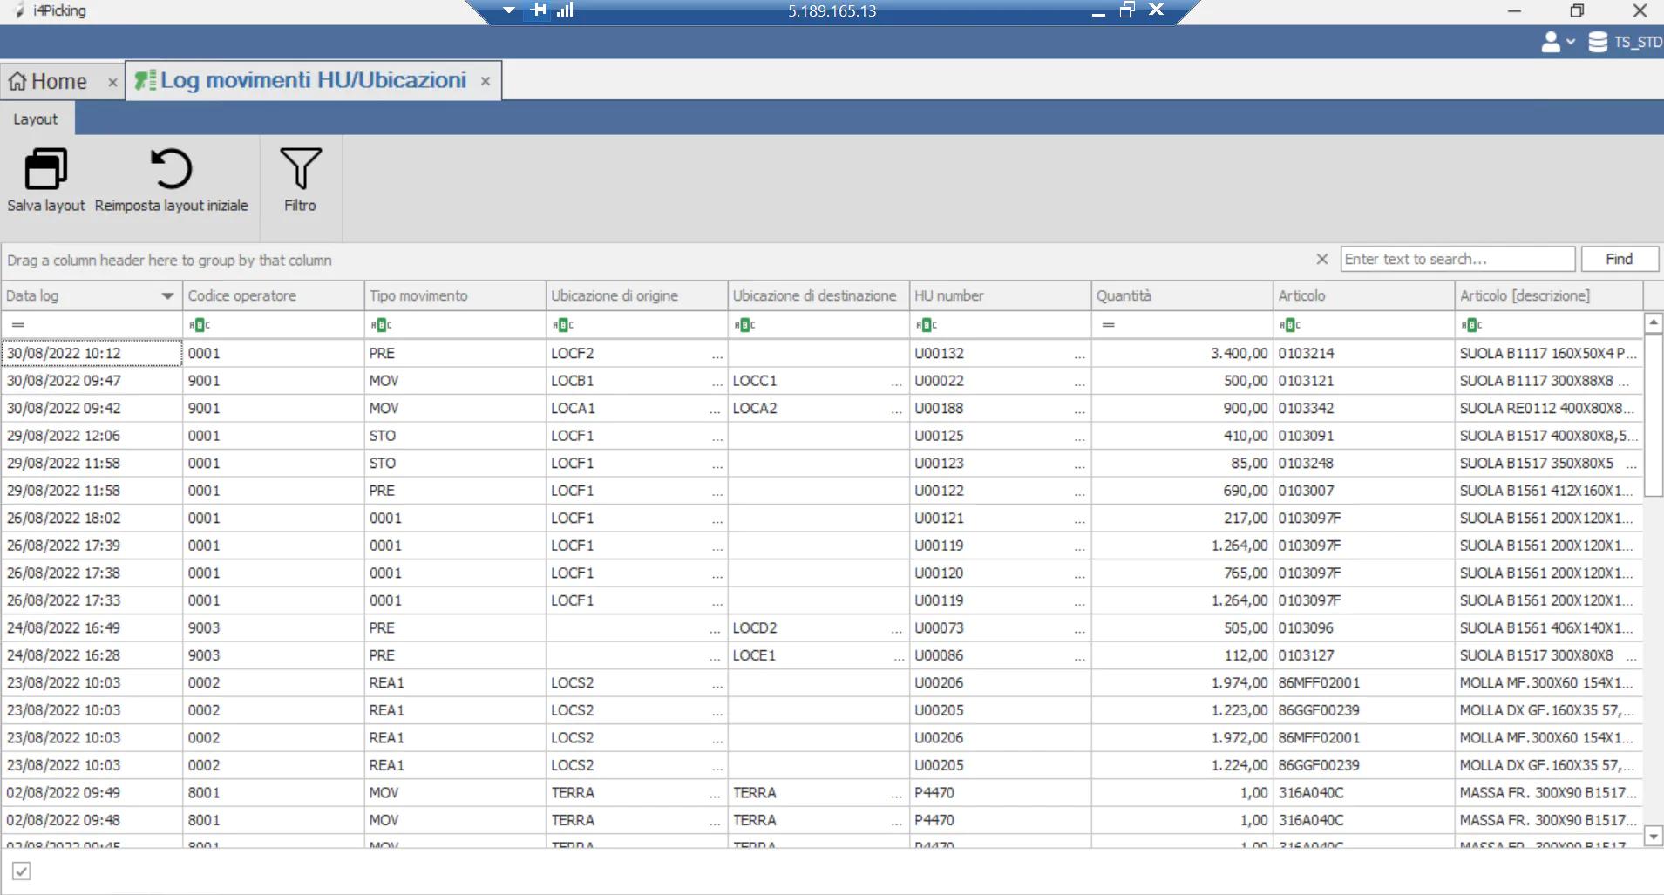
Task: Click STO cell on 29/08/2022 12:06 row
Action: (x=455, y=436)
